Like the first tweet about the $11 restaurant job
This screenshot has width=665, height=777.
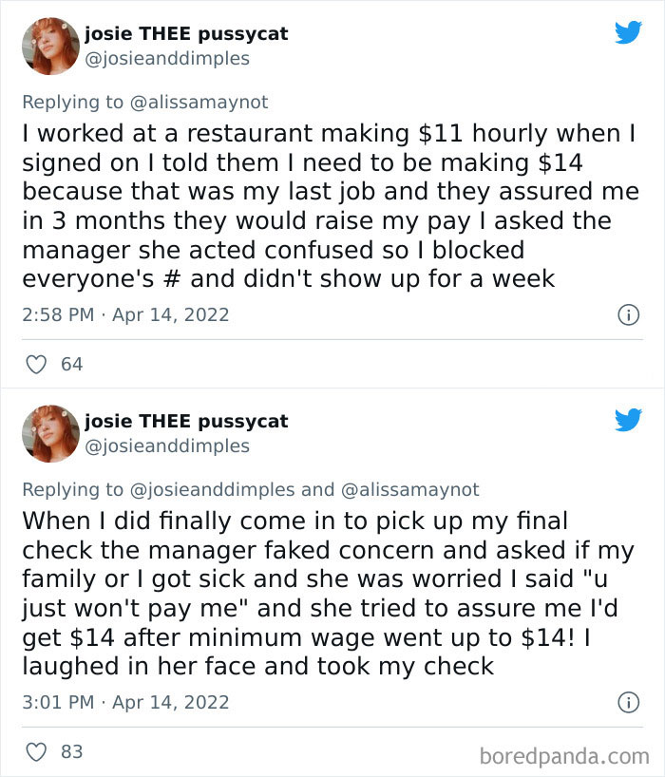point(36,363)
